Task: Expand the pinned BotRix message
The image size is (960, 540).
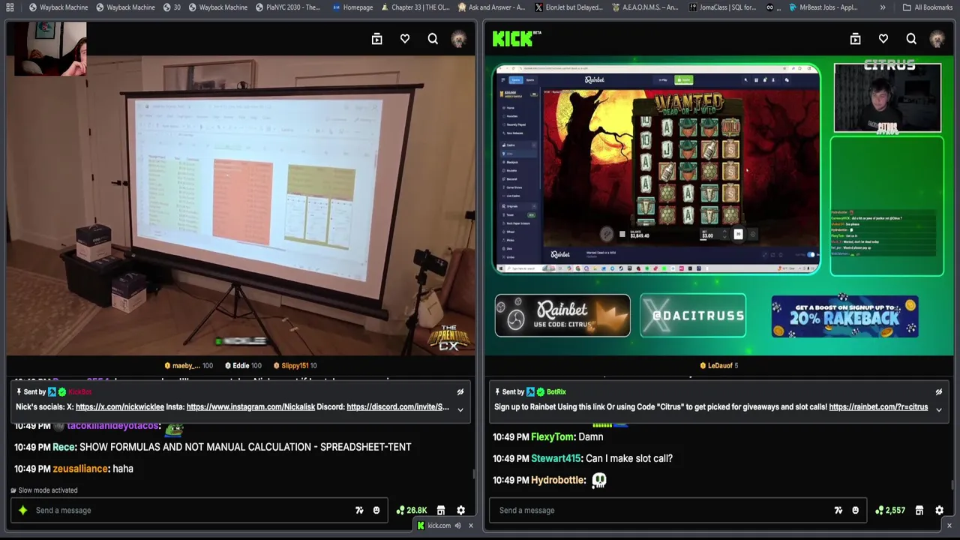Action: pyautogui.click(x=938, y=409)
